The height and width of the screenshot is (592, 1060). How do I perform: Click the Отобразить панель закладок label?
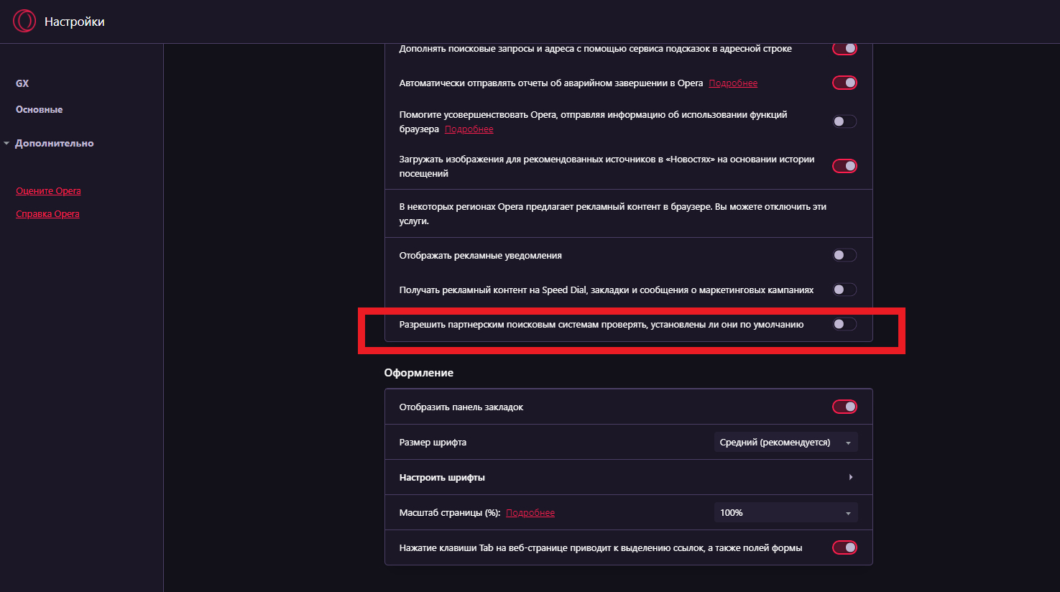(x=461, y=407)
